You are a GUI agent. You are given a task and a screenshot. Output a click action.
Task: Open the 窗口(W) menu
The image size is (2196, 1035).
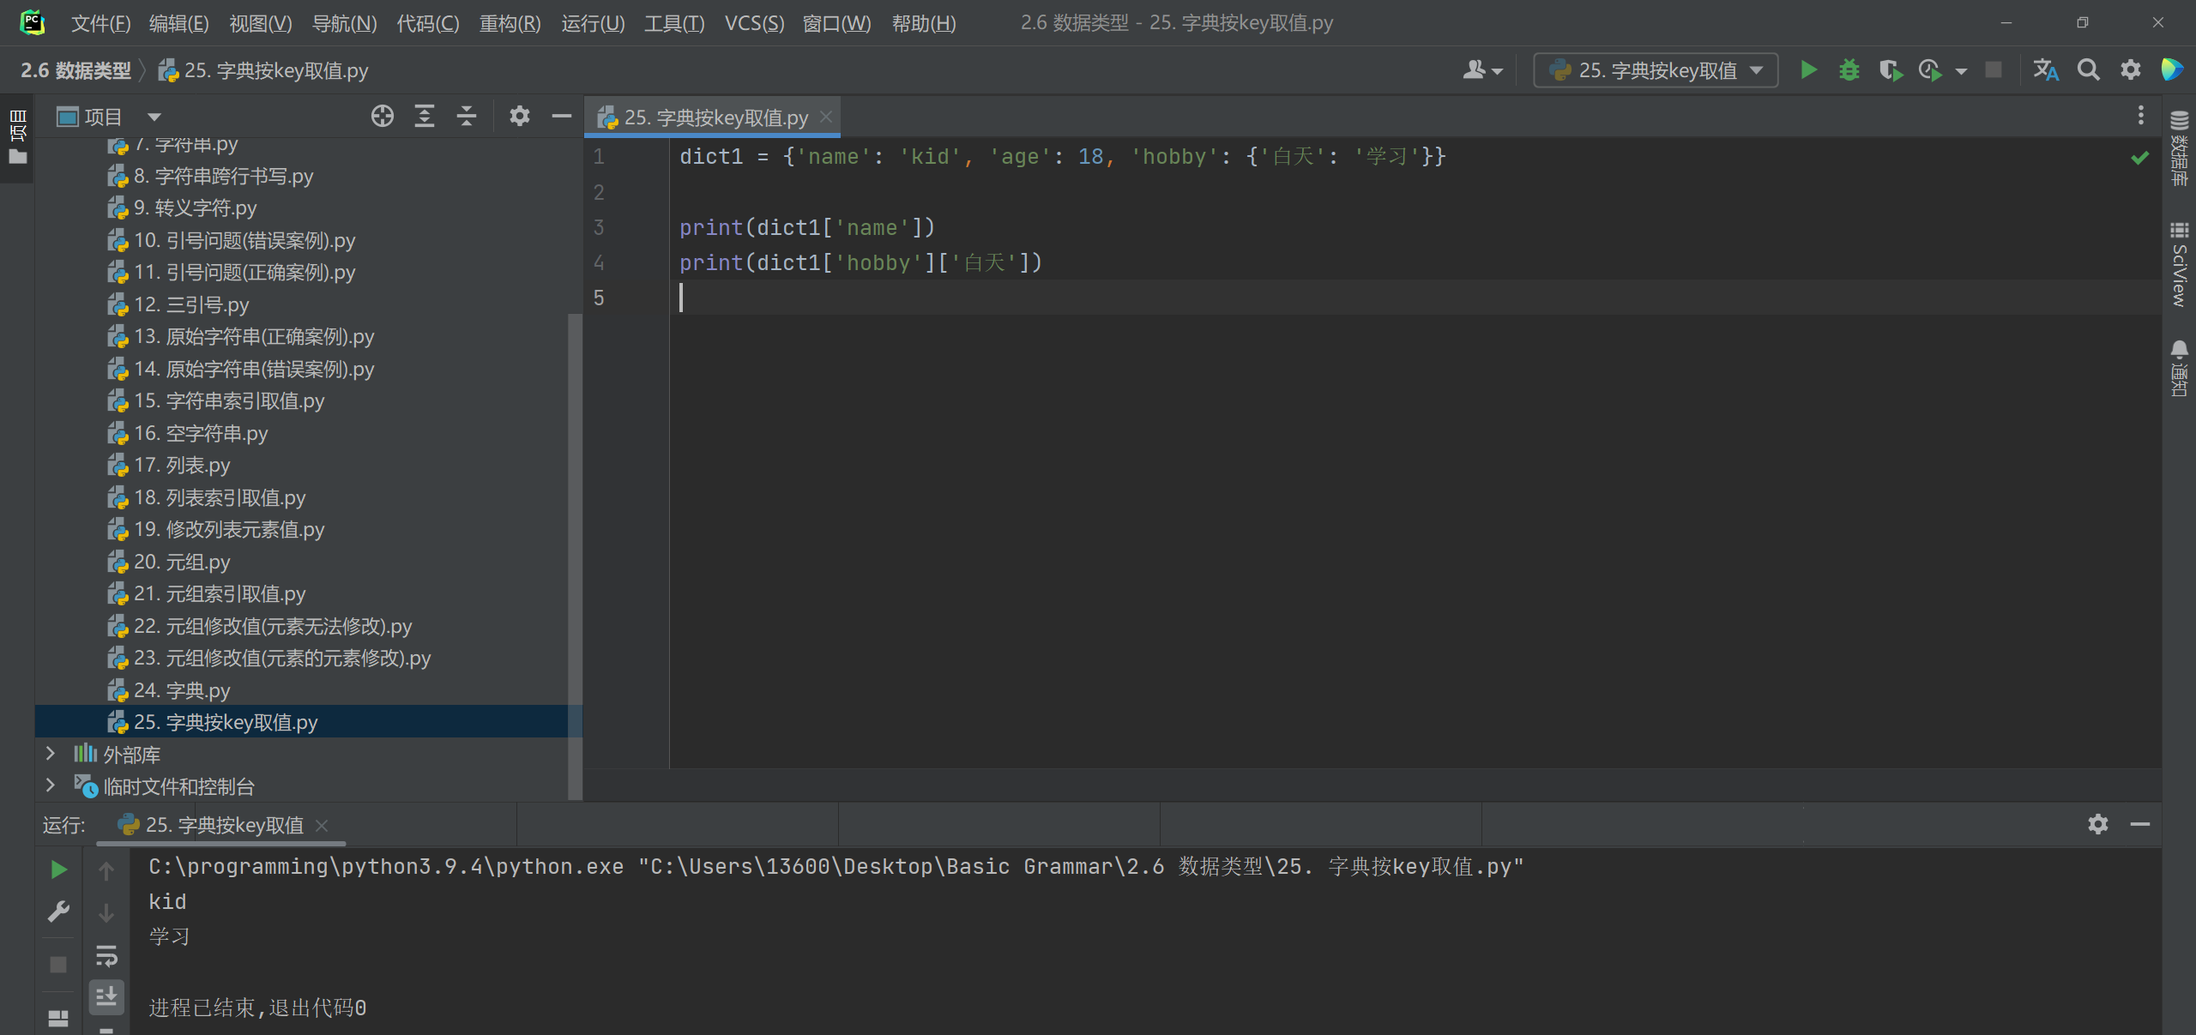[x=836, y=23]
